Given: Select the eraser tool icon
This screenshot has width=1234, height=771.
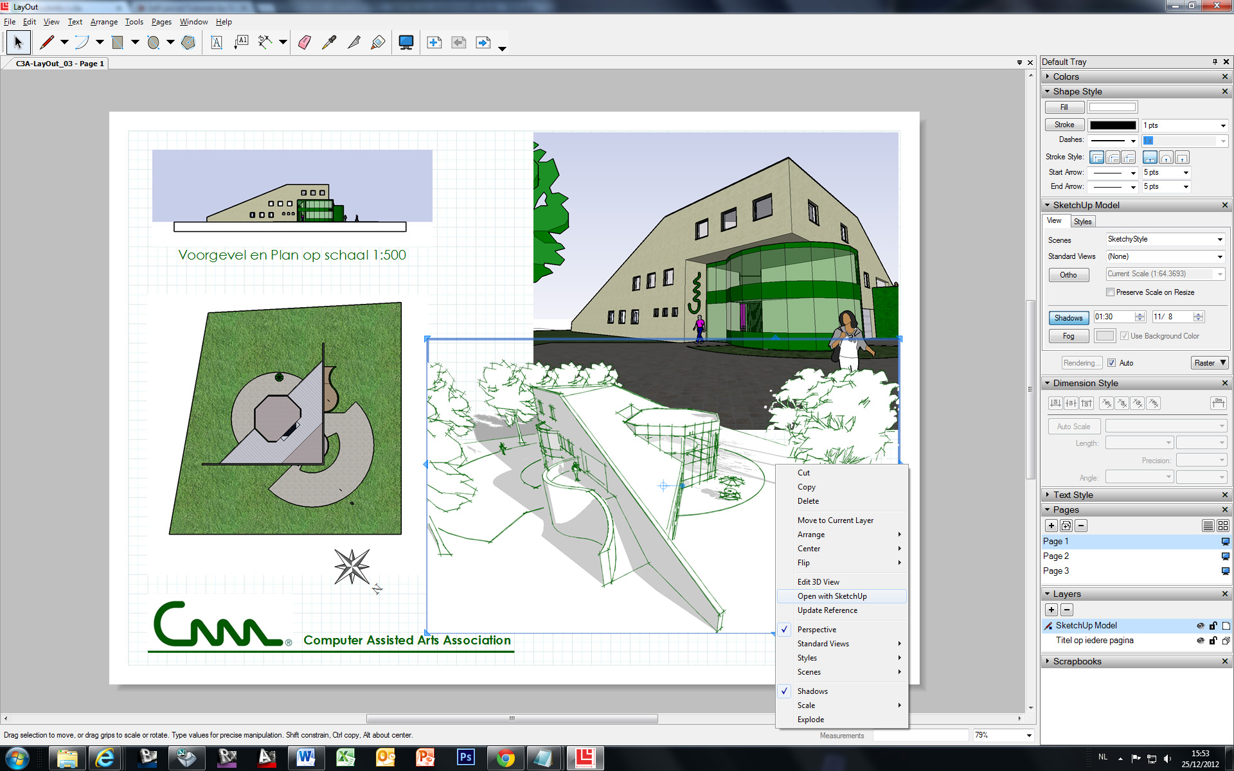Looking at the screenshot, I should (305, 42).
